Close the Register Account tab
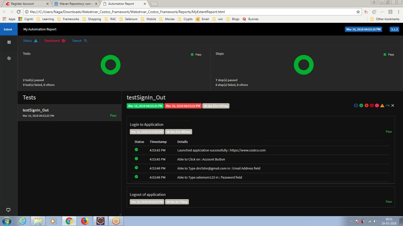The width and height of the screenshot is (403, 226). [48, 4]
